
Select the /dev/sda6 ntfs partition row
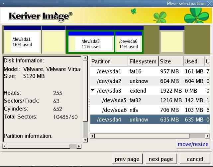pyautogui.click(x=150, y=110)
